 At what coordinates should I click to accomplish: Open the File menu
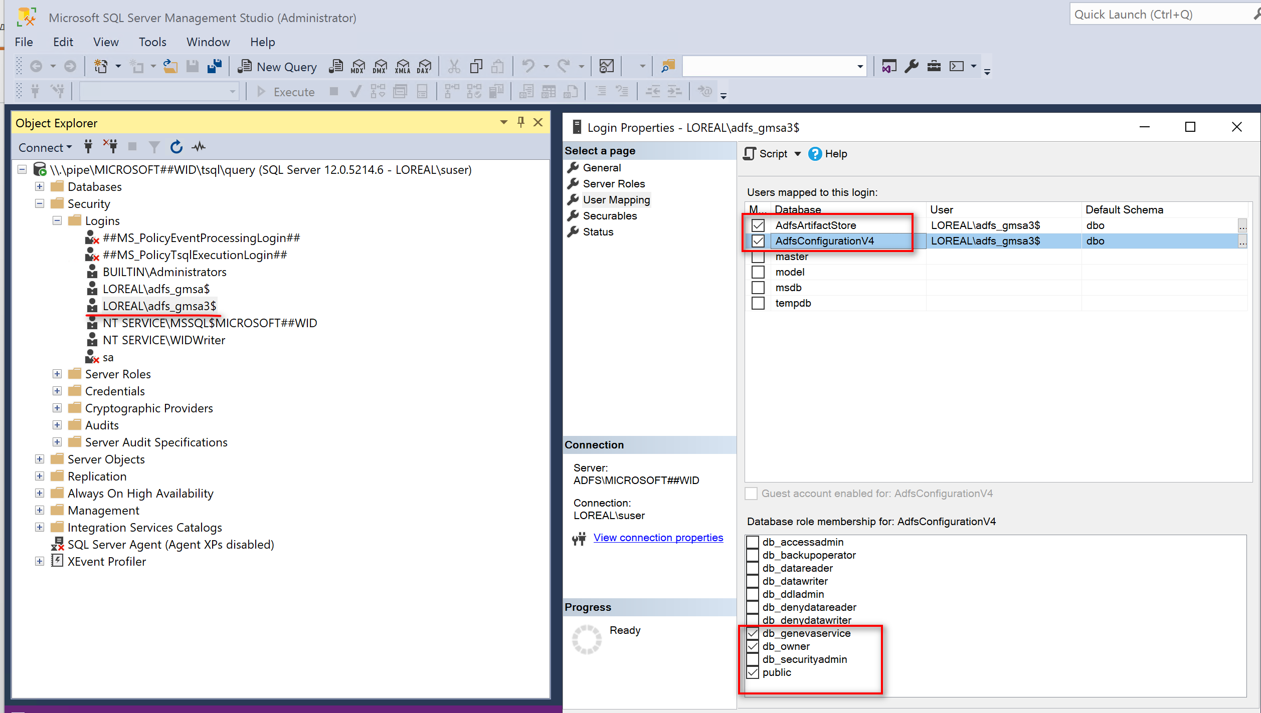point(24,42)
